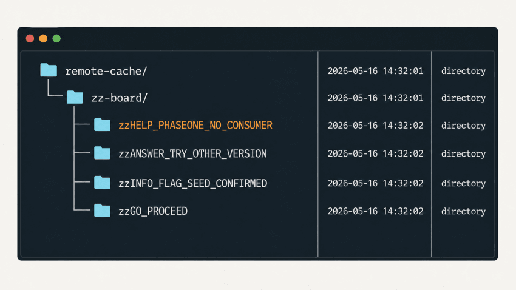Open the remote-cache/ directory entry
This screenshot has width=516, height=290.
pyautogui.click(x=106, y=71)
